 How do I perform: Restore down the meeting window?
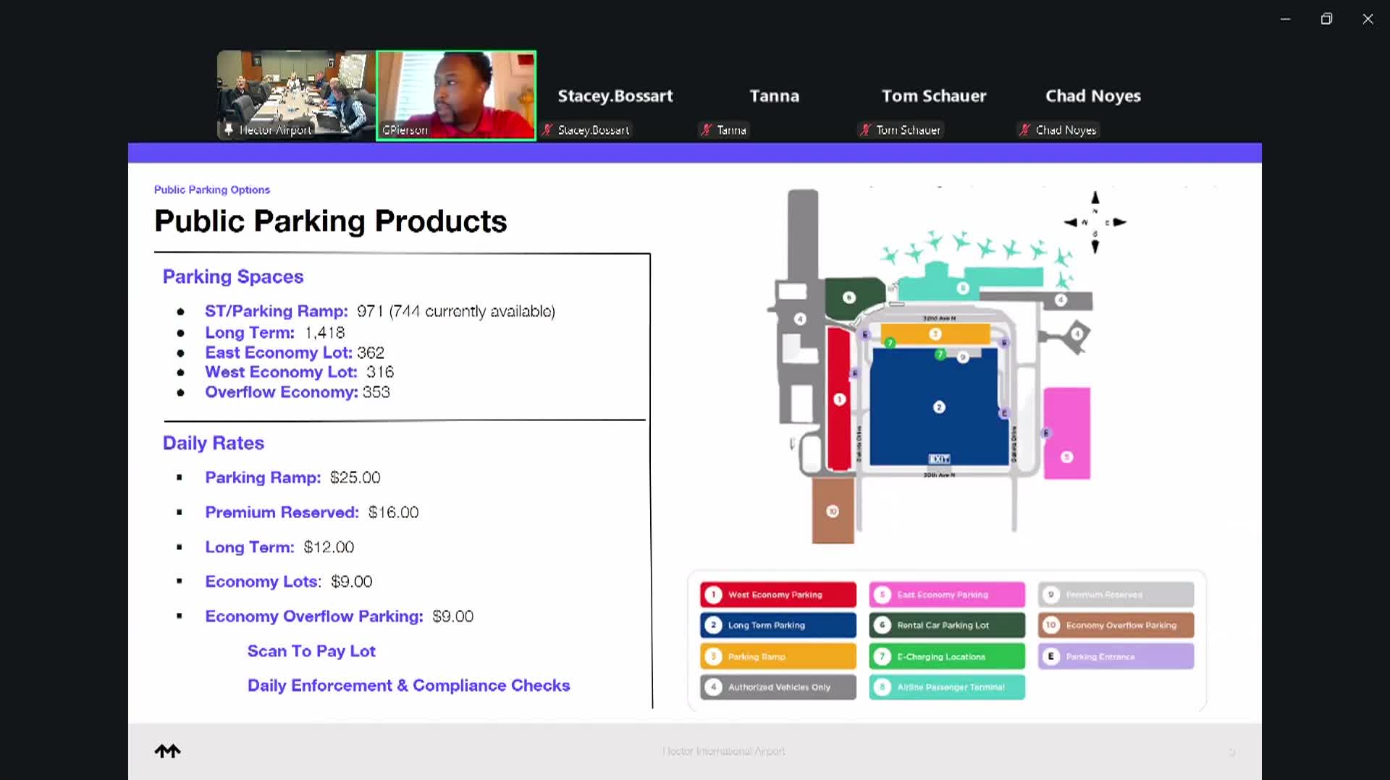click(1326, 19)
